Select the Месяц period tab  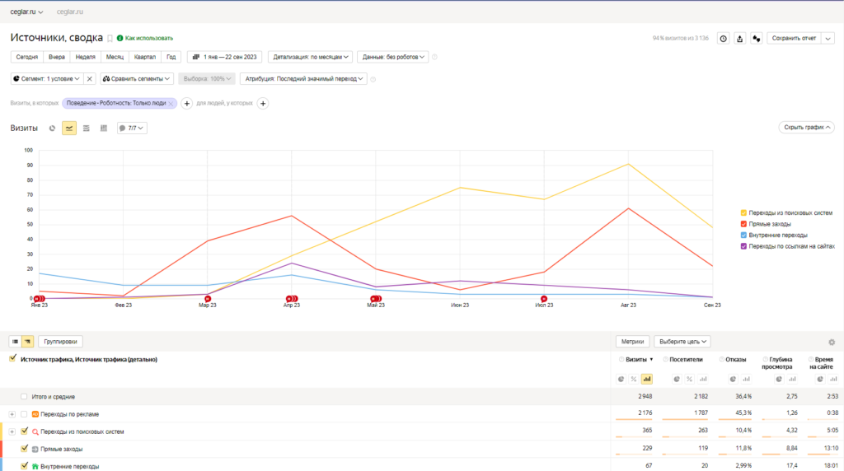[x=115, y=57]
